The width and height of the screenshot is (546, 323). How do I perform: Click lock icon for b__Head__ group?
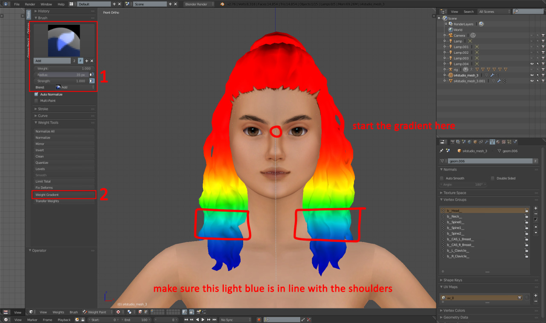pos(526,211)
